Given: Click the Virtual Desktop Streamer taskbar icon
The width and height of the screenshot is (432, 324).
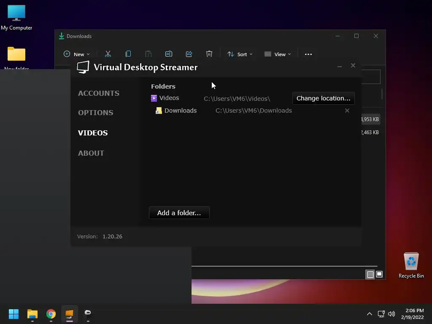Looking at the screenshot, I should tap(70, 314).
